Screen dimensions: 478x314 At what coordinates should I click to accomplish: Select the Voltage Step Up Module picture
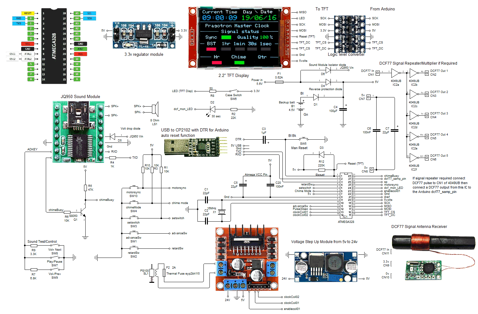(326, 266)
